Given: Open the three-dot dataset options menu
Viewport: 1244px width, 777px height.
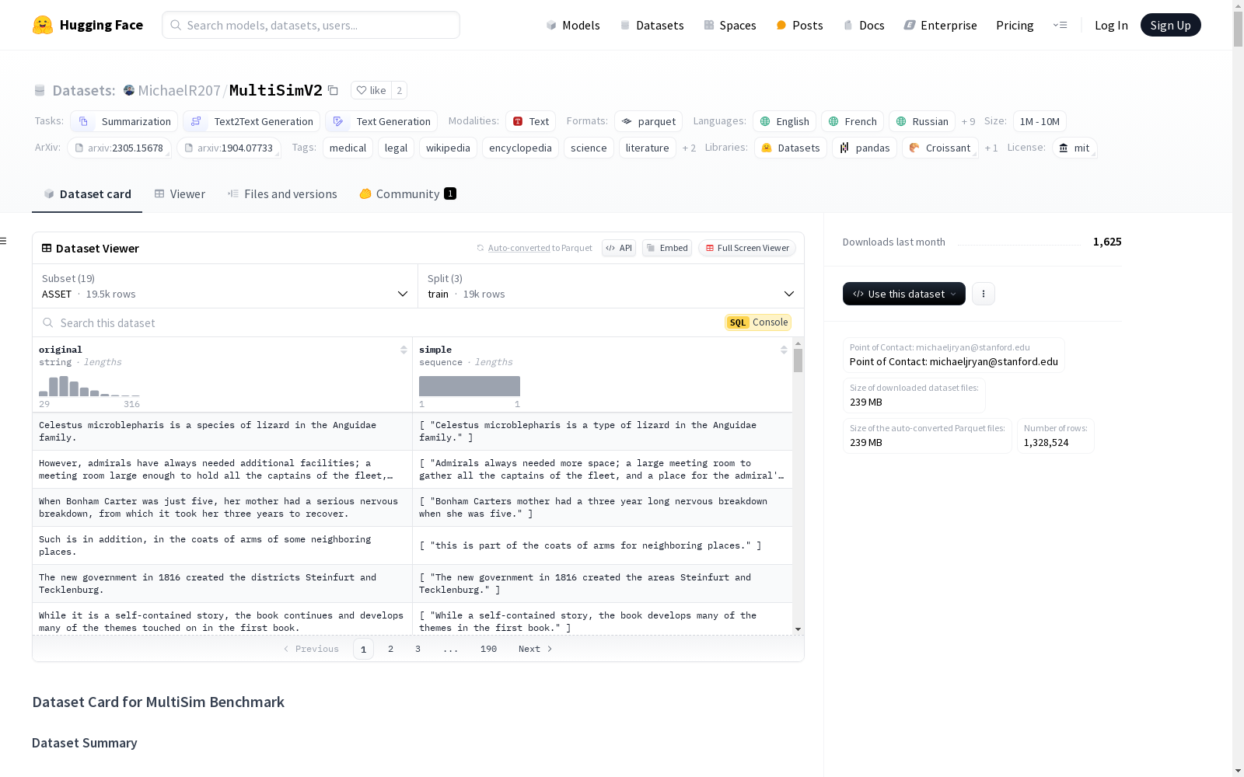Looking at the screenshot, I should tap(984, 294).
